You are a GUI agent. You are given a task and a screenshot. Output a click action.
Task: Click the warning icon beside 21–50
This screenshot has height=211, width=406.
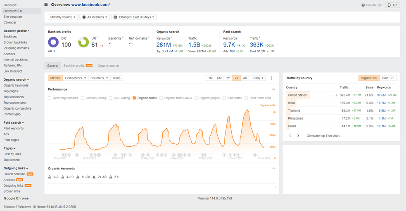[94, 177]
